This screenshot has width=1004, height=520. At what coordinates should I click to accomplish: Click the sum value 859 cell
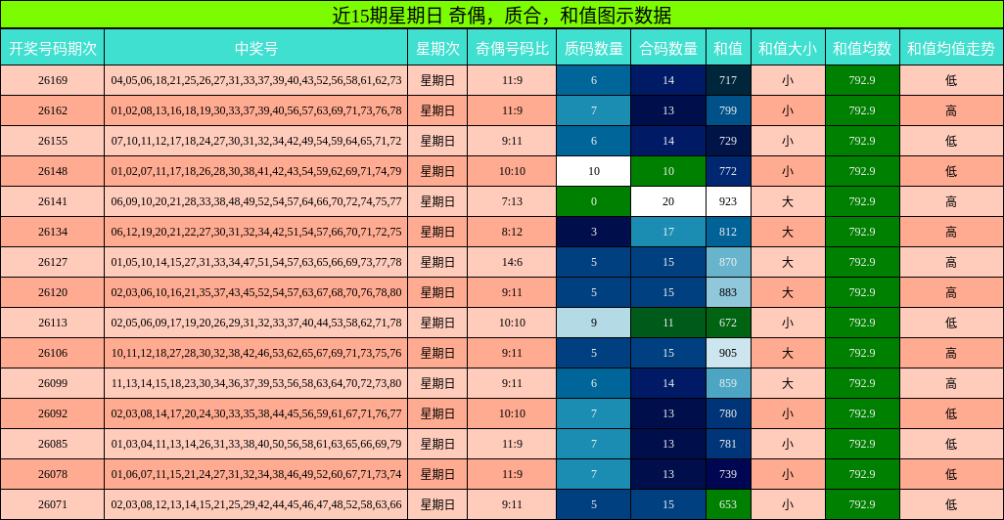pos(728,383)
